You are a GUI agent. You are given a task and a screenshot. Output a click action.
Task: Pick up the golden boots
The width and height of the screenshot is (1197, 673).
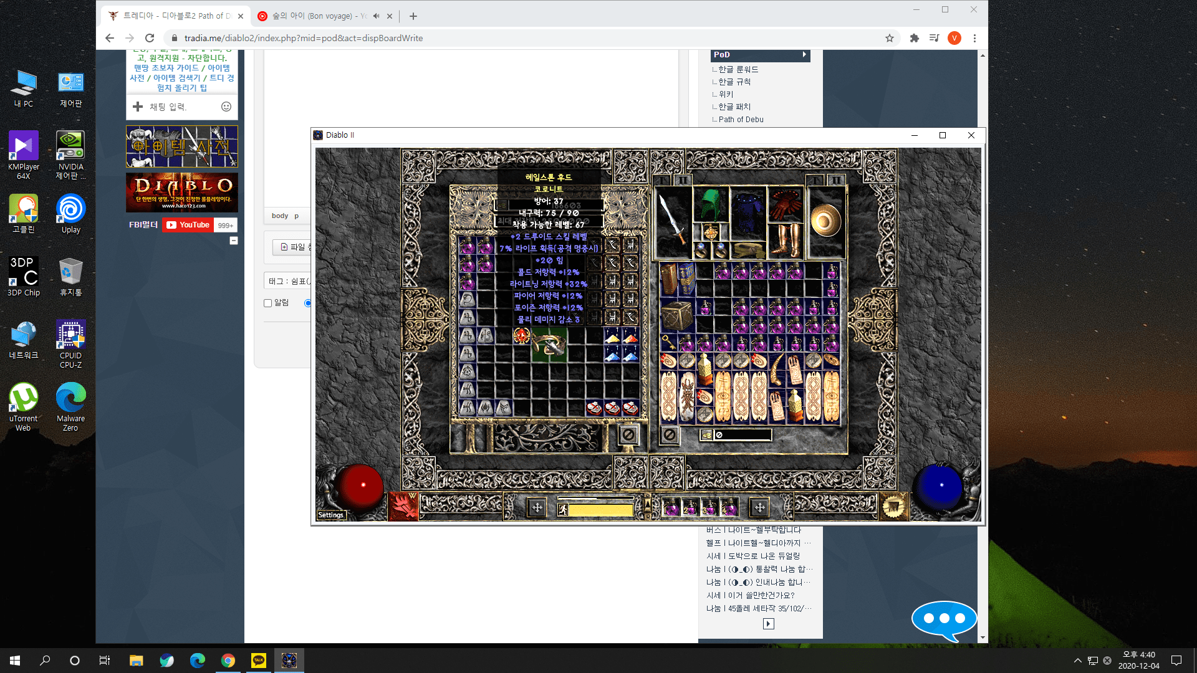787,241
